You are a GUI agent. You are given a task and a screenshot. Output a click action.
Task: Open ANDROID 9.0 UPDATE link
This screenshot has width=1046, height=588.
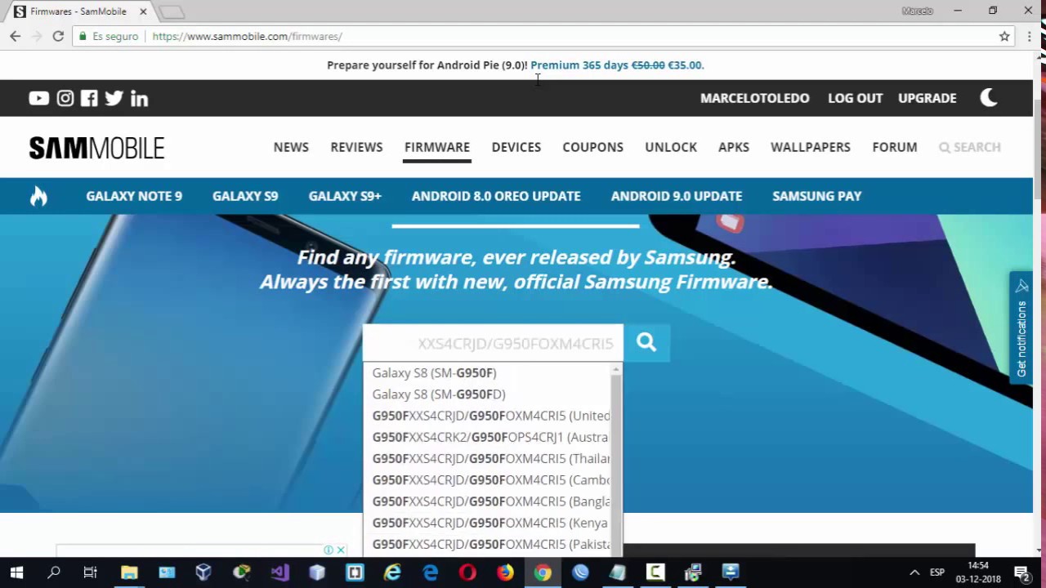677,196
